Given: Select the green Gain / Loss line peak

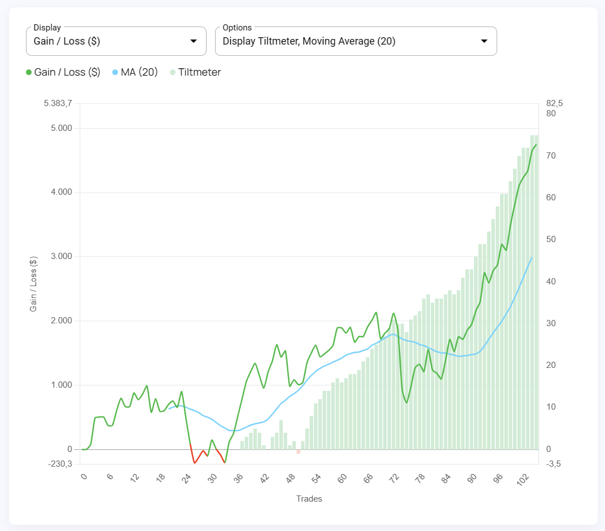Looking at the screenshot, I should coord(535,146).
